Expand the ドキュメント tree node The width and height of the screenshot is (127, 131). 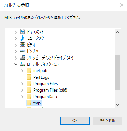click(16, 32)
